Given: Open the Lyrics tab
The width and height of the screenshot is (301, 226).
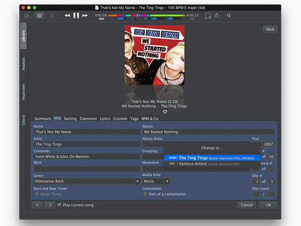Looking at the screenshot, I should click(x=105, y=119).
